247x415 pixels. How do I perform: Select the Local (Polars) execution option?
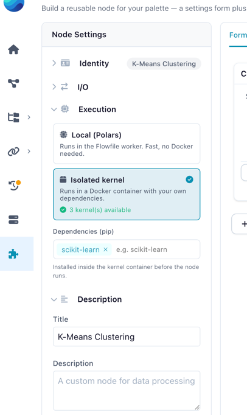(127, 144)
